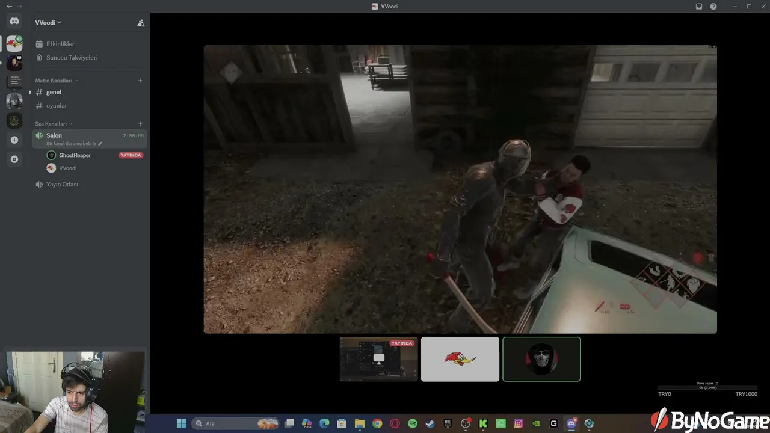Open the bearded man server icon
The image size is (770, 433).
(x=14, y=63)
